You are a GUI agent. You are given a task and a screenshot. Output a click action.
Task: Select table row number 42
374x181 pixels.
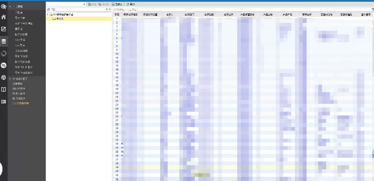(x=243, y=179)
